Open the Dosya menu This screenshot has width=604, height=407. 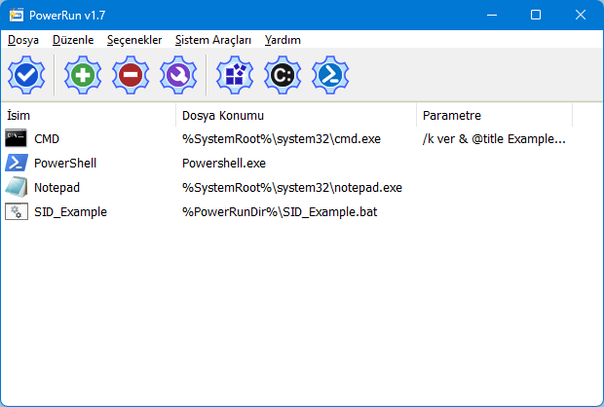(x=23, y=40)
